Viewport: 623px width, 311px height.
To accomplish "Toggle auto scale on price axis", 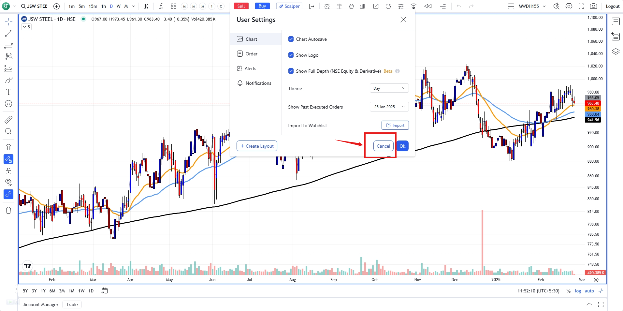I will pyautogui.click(x=589, y=291).
